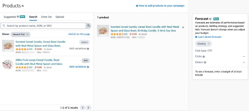
Task: Click Add all on this page
Action: tap(79, 34)
